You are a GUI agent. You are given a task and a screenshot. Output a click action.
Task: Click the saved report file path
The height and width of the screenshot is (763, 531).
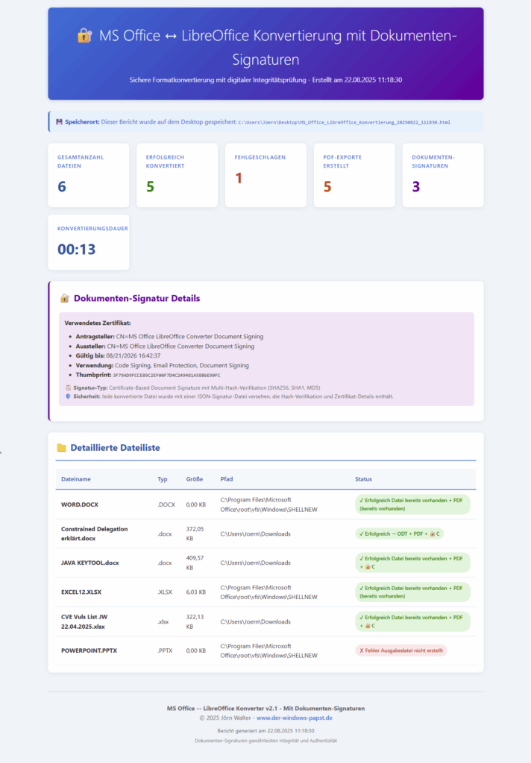tap(344, 122)
